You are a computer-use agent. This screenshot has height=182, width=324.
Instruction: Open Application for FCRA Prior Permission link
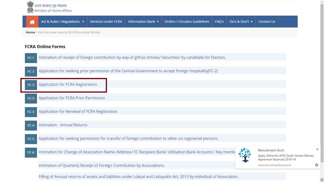click(x=72, y=98)
